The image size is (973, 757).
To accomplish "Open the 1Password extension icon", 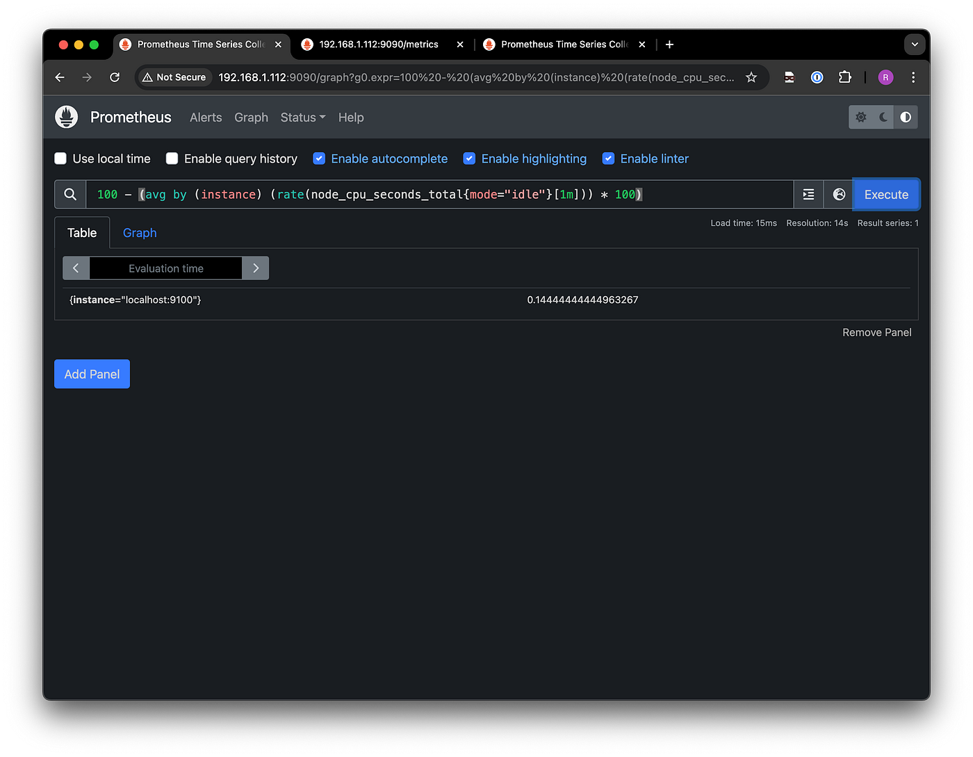I will pyautogui.click(x=817, y=77).
